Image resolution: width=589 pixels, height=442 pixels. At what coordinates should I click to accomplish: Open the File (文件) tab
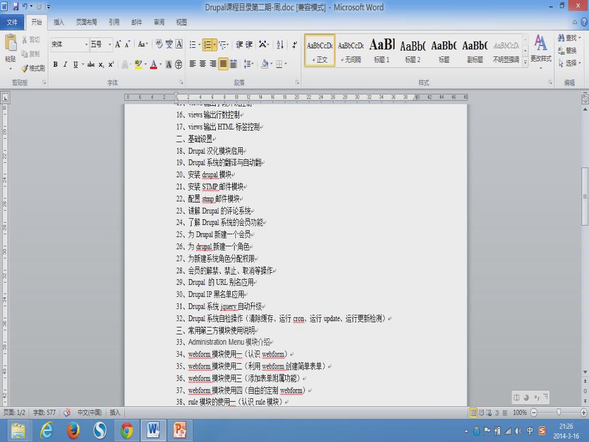12,22
